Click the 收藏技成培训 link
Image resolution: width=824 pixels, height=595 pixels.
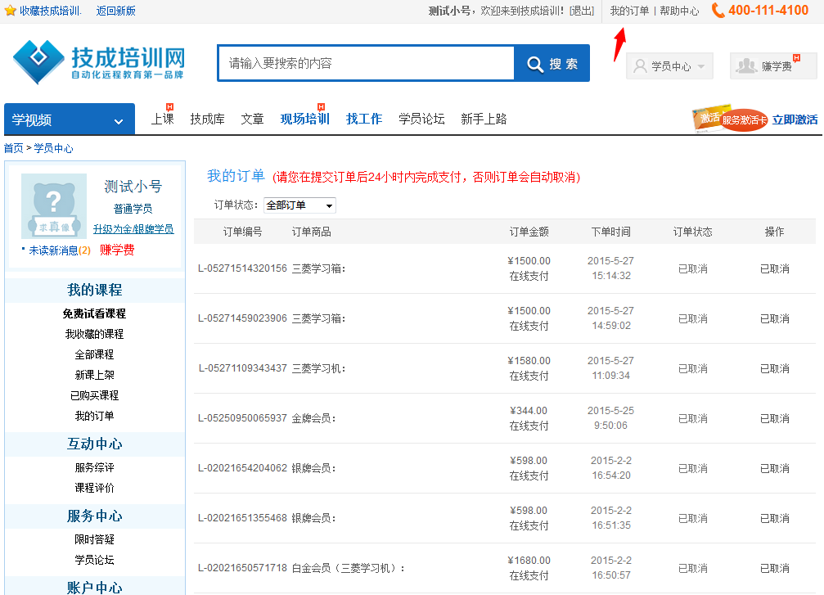[51, 11]
